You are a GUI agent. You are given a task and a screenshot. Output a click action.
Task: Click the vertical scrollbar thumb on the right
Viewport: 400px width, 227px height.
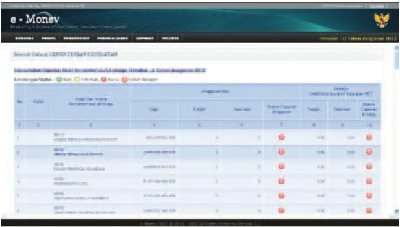pyautogui.click(x=397, y=58)
